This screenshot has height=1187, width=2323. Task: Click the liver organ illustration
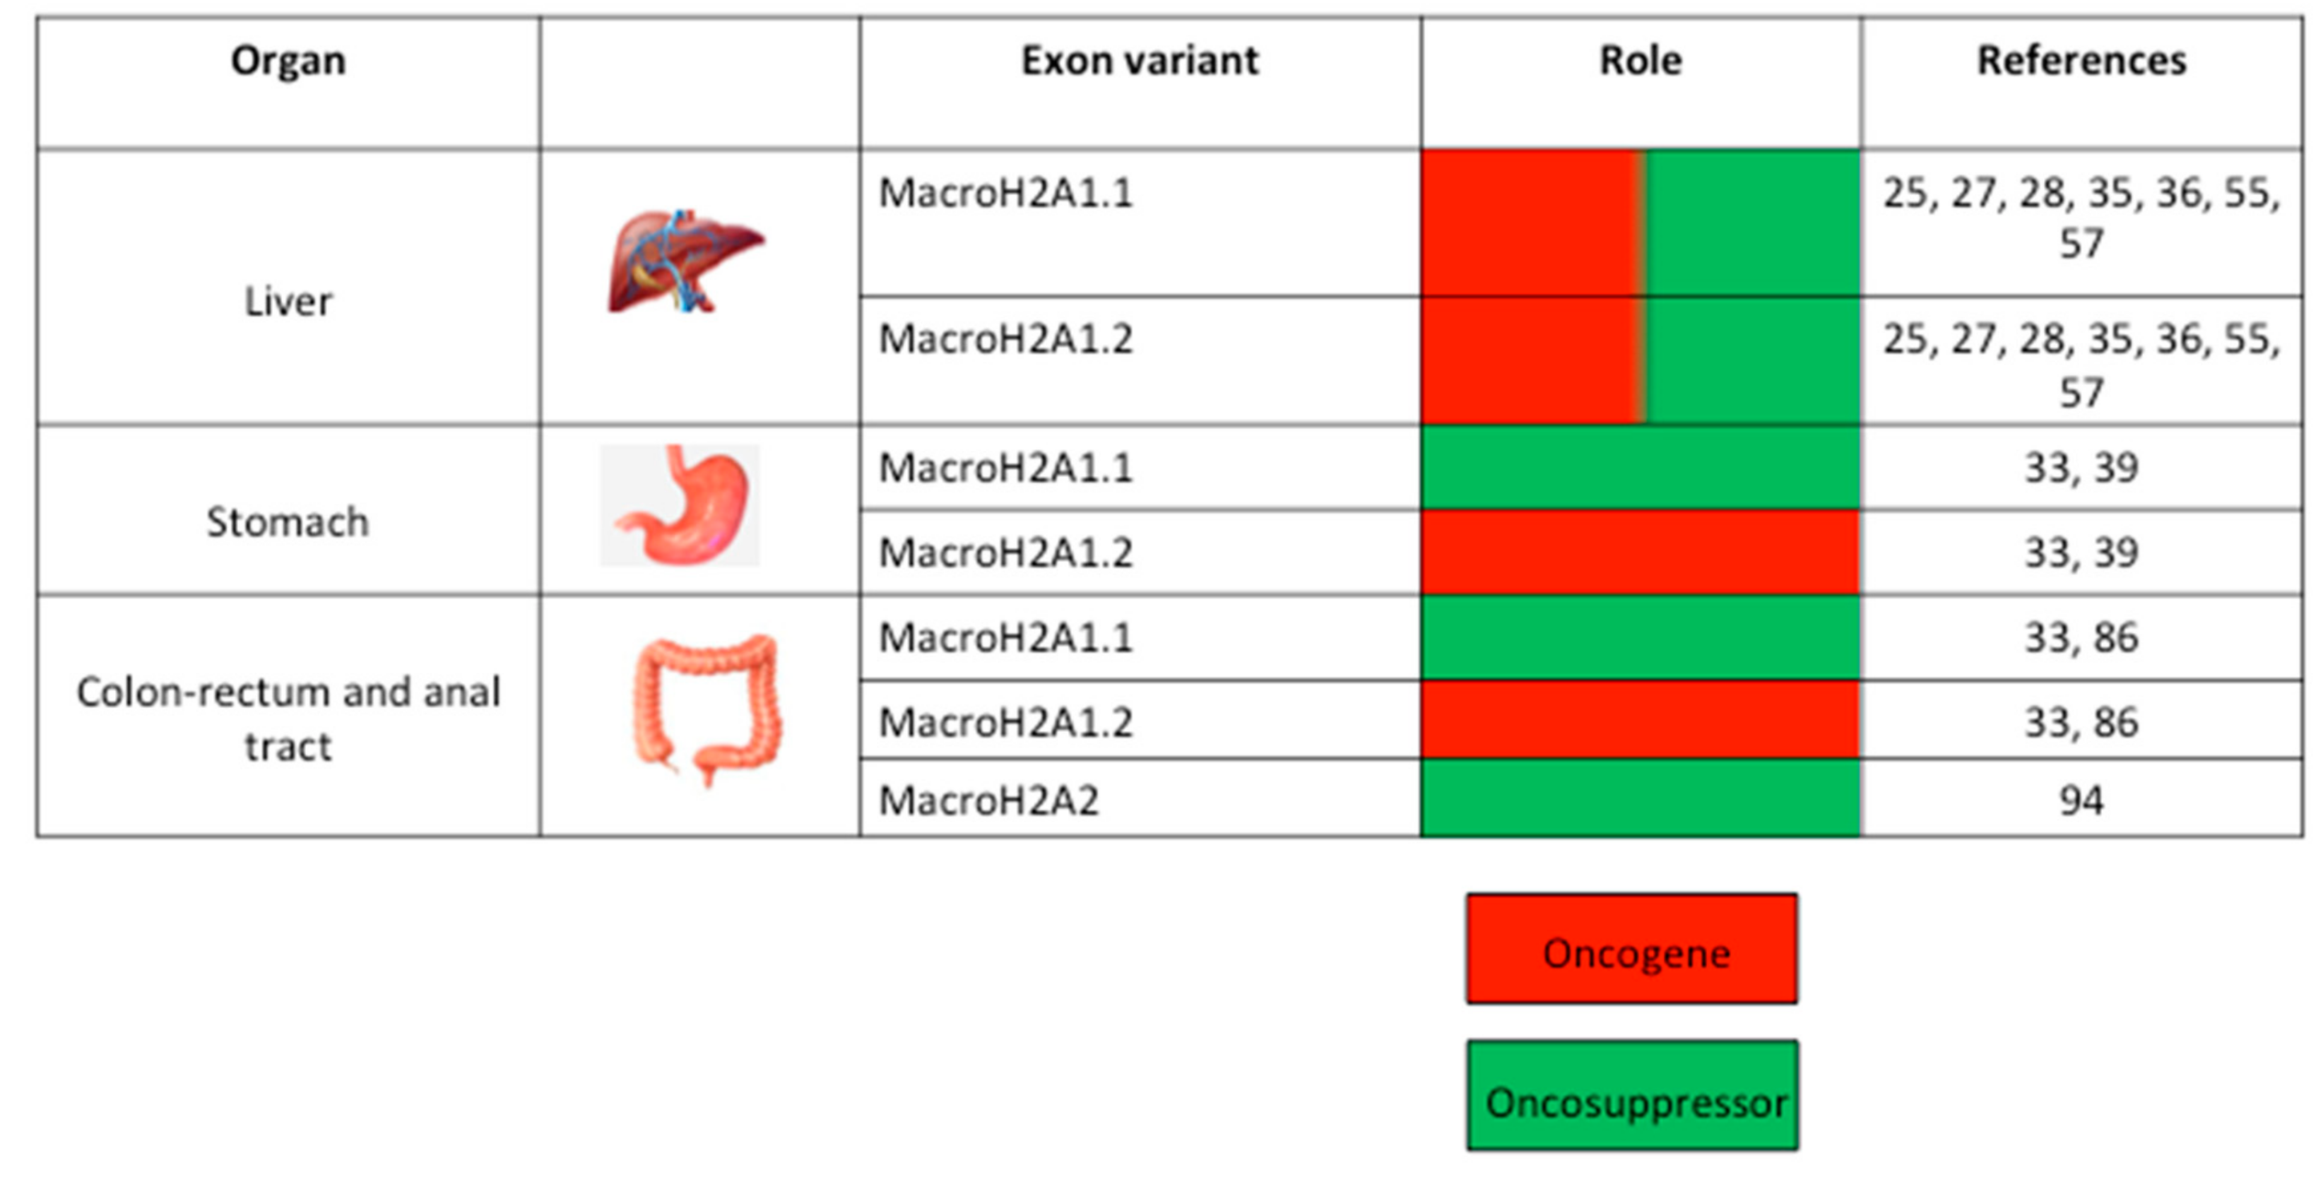click(685, 261)
